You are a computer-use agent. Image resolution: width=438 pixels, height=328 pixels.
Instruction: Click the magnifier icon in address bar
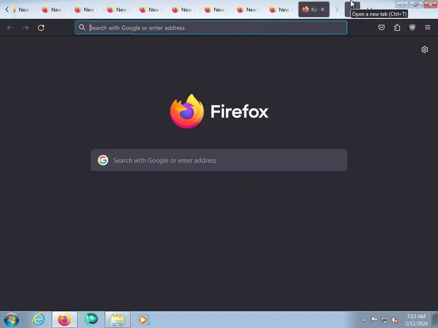pos(82,27)
